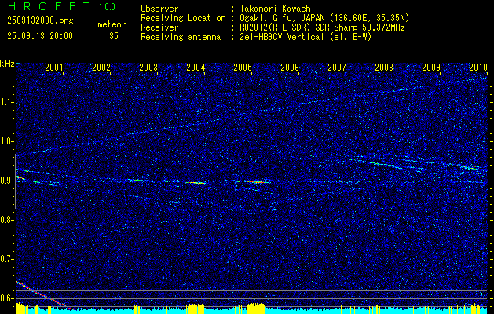Click time marker 2003

click(148, 67)
